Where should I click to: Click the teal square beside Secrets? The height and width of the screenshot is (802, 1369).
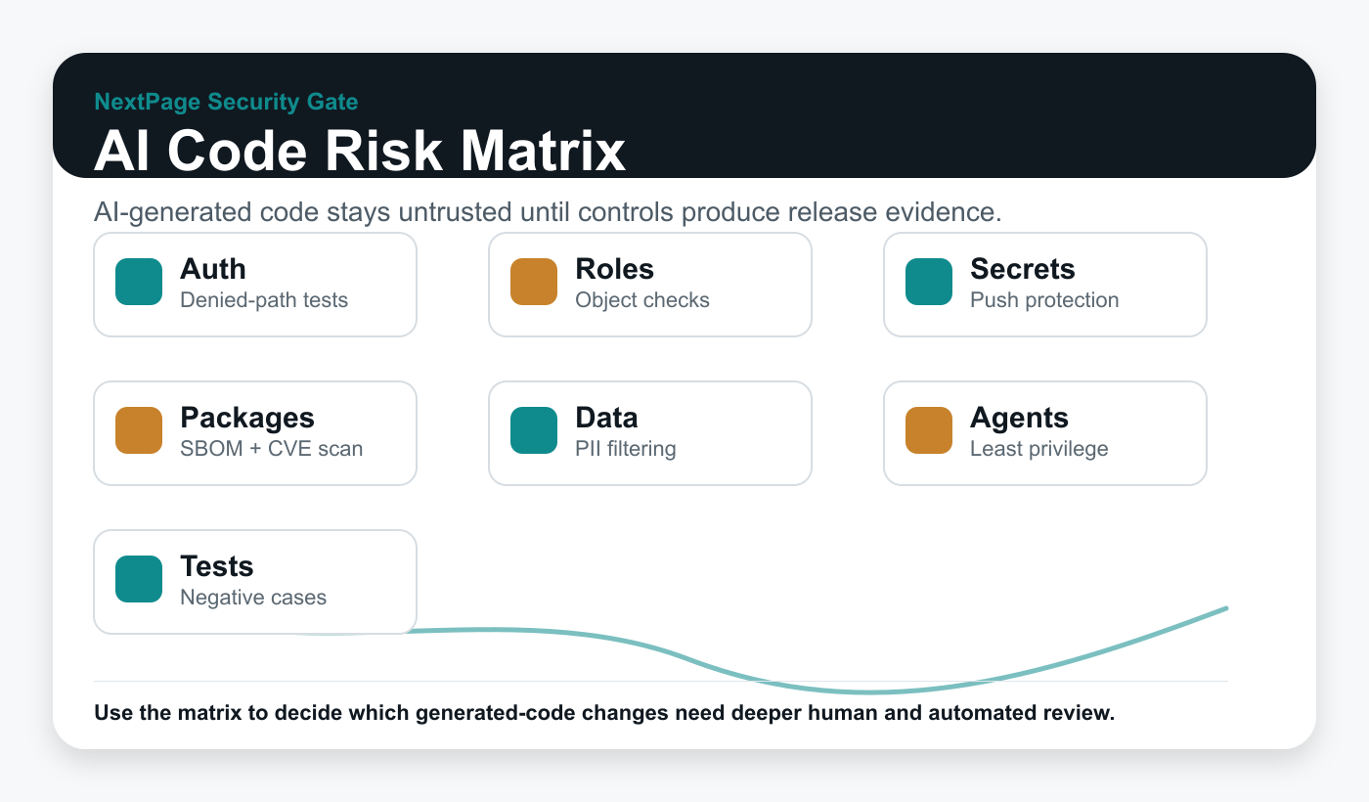(929, 282)
